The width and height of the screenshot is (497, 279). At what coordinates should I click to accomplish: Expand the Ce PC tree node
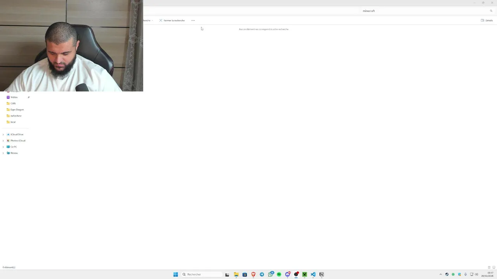[x=3, y=147]
